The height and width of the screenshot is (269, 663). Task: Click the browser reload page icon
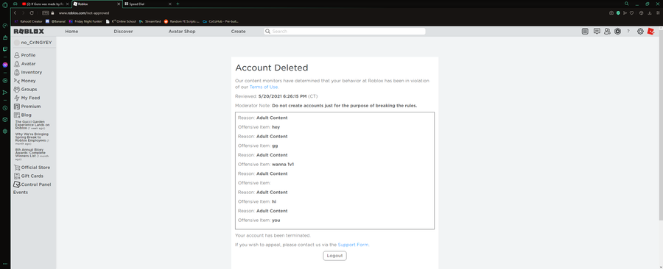(32, 13)
